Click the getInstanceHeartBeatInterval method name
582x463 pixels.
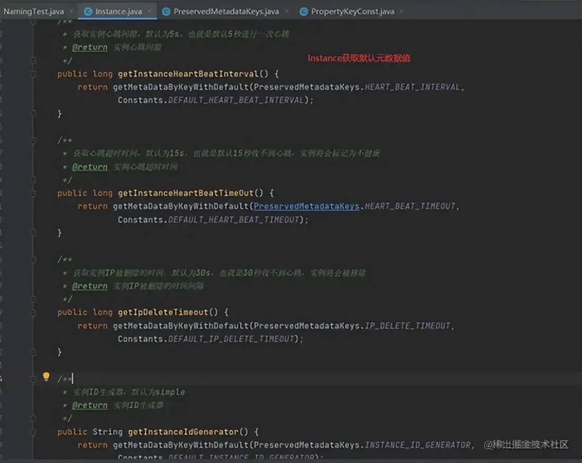click(x=188, y=74)
